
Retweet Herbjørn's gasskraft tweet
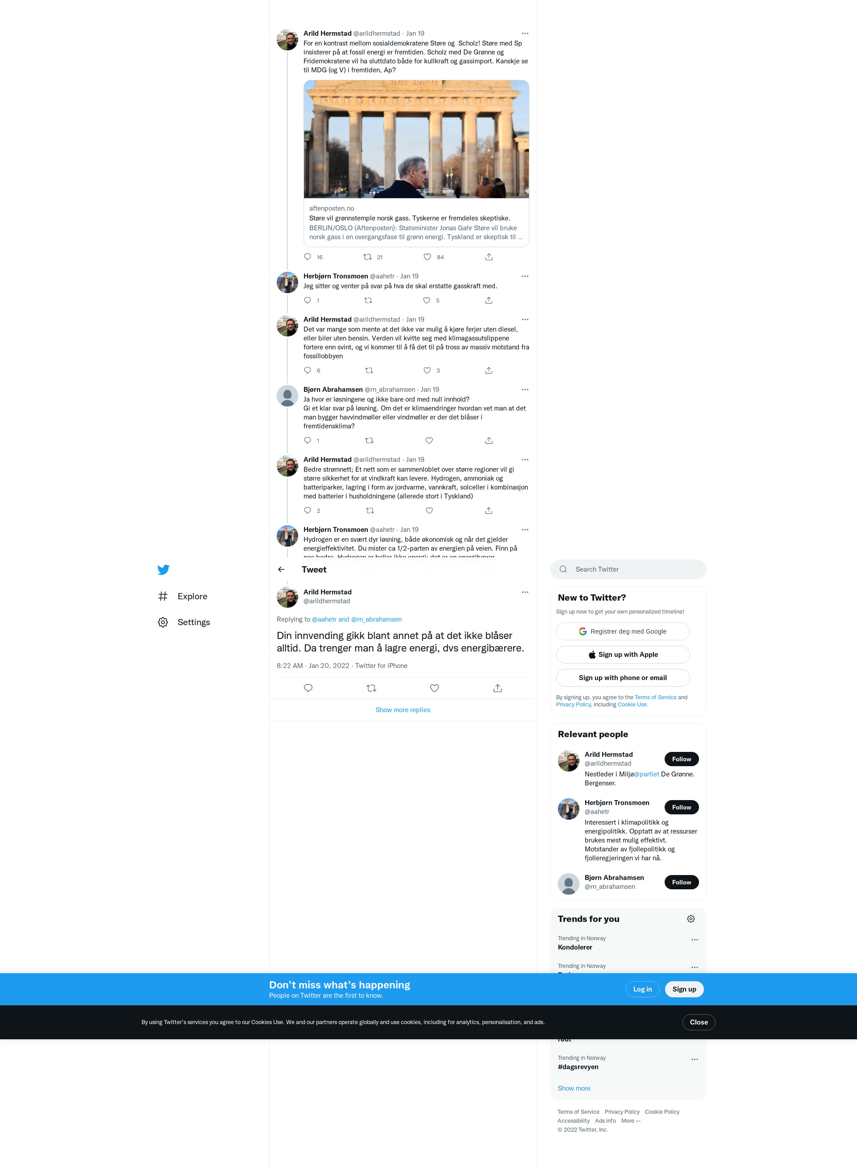tap(368, 300)
